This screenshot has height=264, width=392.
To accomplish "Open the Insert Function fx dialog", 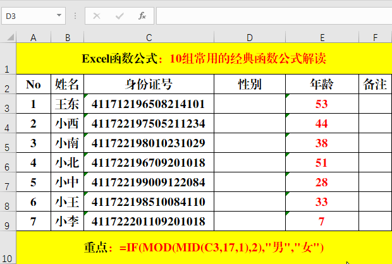I will [x=142, y=16].
